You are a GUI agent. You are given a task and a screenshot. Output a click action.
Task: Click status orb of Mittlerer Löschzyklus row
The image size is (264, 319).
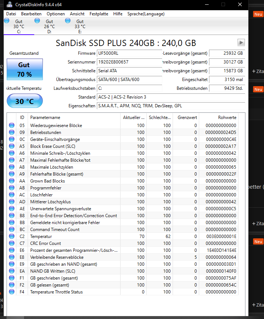12,201
